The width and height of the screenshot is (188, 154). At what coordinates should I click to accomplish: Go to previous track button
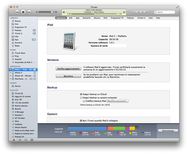(17, 12)
